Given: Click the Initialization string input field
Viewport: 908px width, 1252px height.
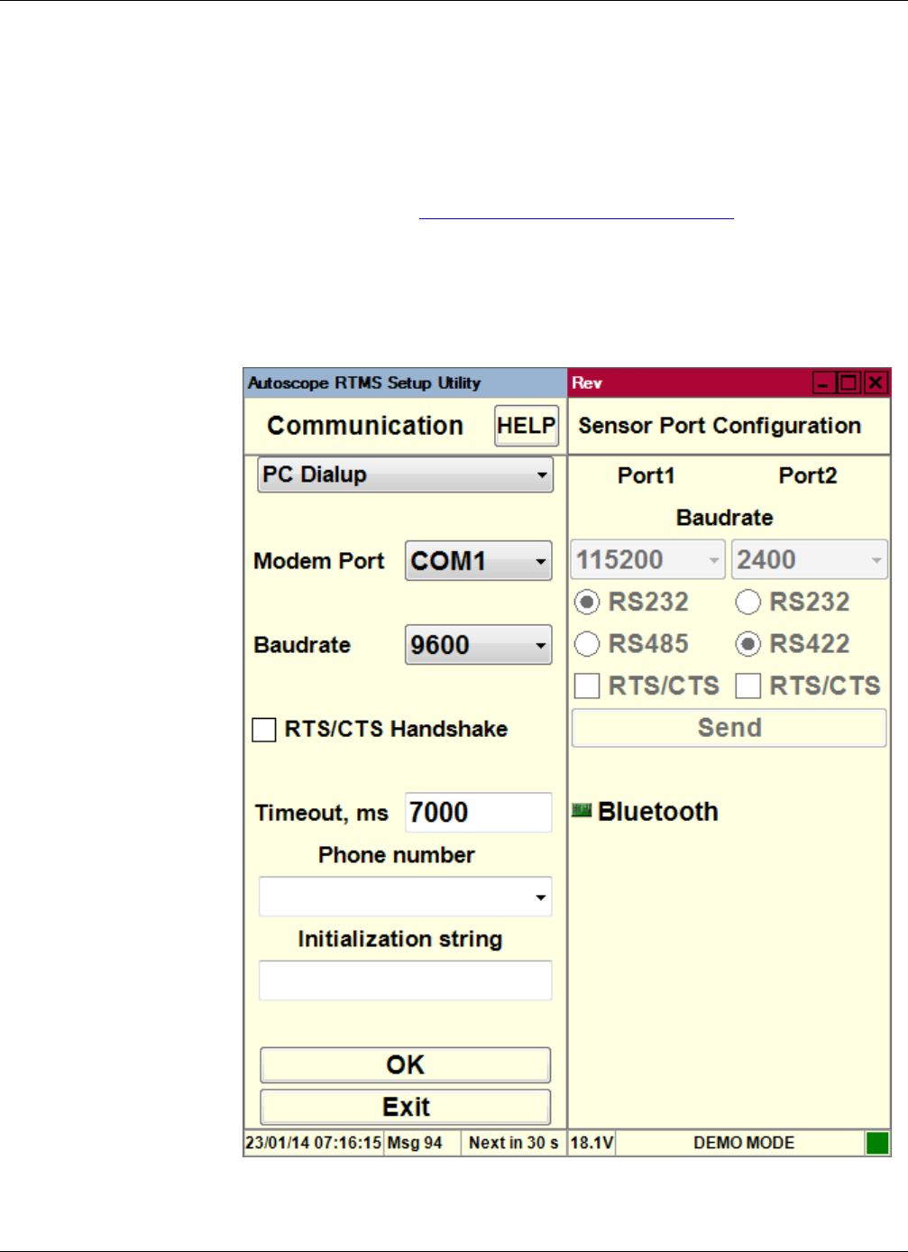Looking at the screenshot, I should click(x=405, y=980).
